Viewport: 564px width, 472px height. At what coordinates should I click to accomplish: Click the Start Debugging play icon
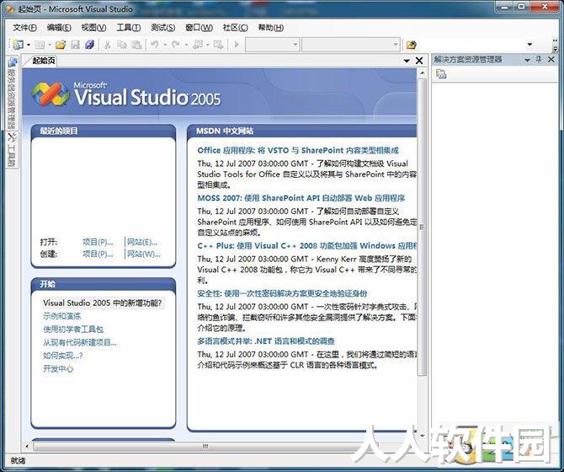(x=237, y=45)
